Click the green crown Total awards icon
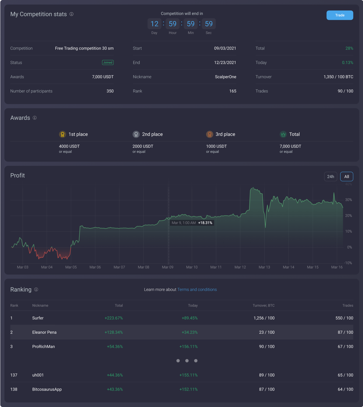Image resolution: width=363 pixels, height=407 pixels. point(283,134)
